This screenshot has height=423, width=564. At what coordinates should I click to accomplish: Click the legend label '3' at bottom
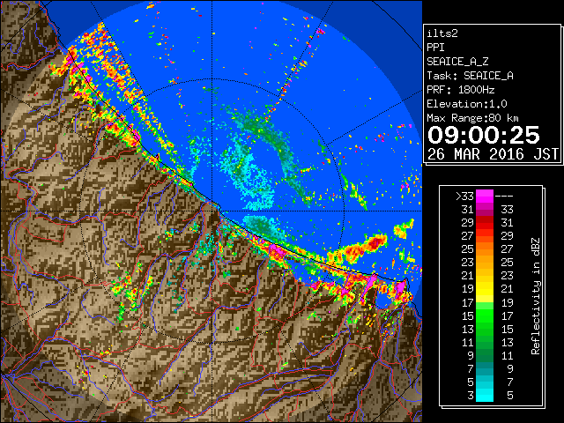(471, 396)
